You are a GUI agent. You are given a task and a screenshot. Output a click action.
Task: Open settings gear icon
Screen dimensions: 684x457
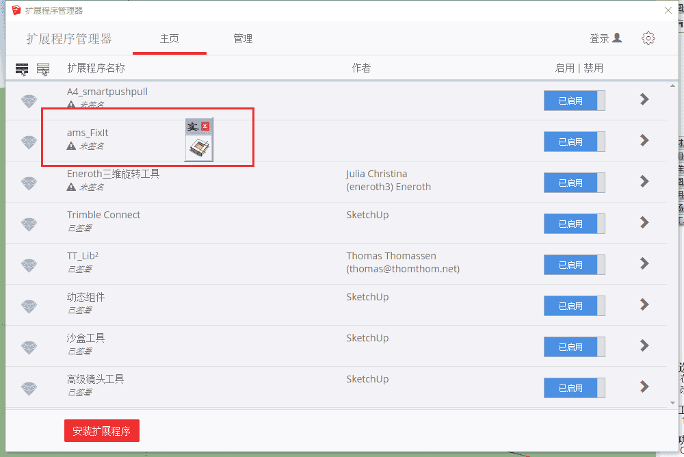tap(648, 38)
